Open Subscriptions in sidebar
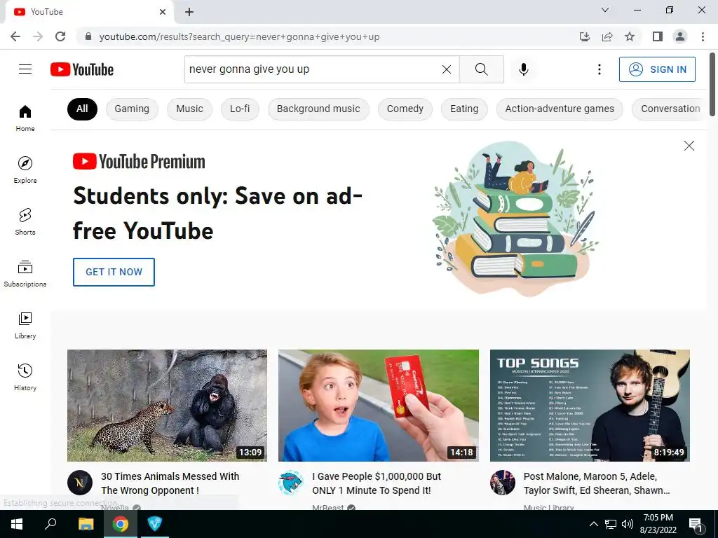Viewport: 718px width, 538px height. (25, 274)
